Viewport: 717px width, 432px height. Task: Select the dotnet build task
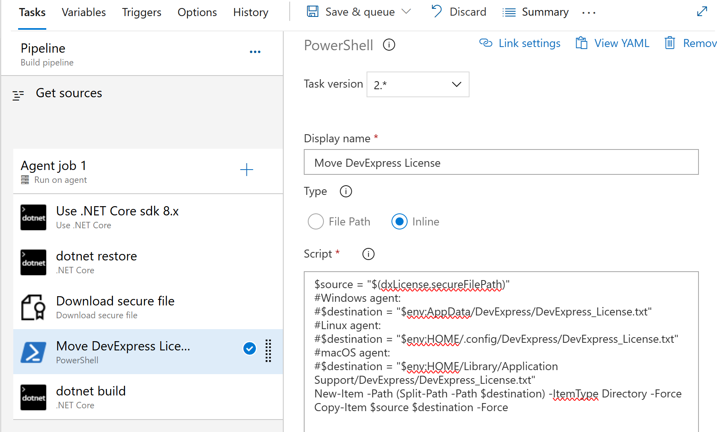click(x=148, y=397)
